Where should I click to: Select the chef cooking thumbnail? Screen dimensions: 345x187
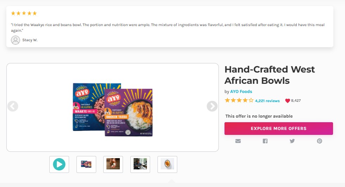(140, 164)
